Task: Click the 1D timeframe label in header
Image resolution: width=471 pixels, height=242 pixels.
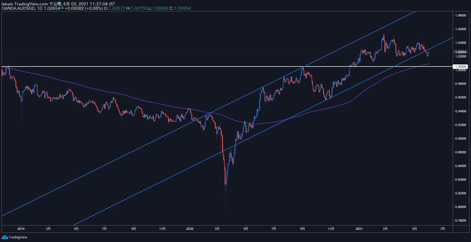Action: click(40, 8)
